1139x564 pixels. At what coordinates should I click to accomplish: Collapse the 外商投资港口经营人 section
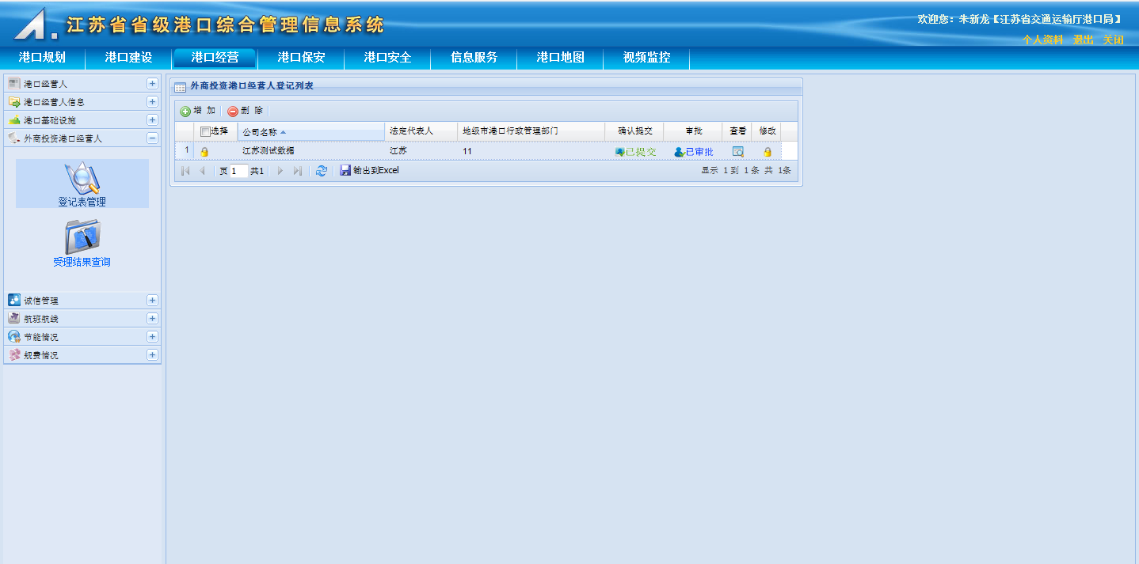(x=152, y=138)
